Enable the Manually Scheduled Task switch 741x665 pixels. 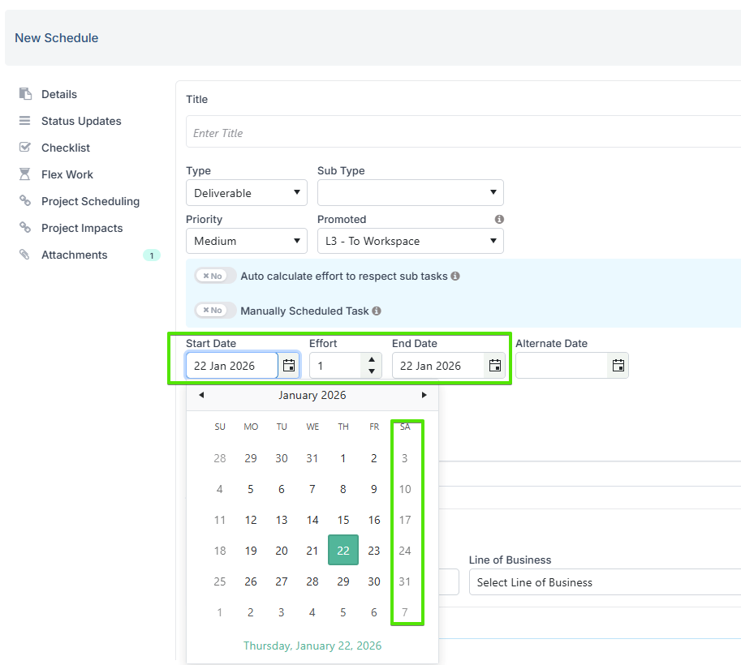[x=215, y=311]
